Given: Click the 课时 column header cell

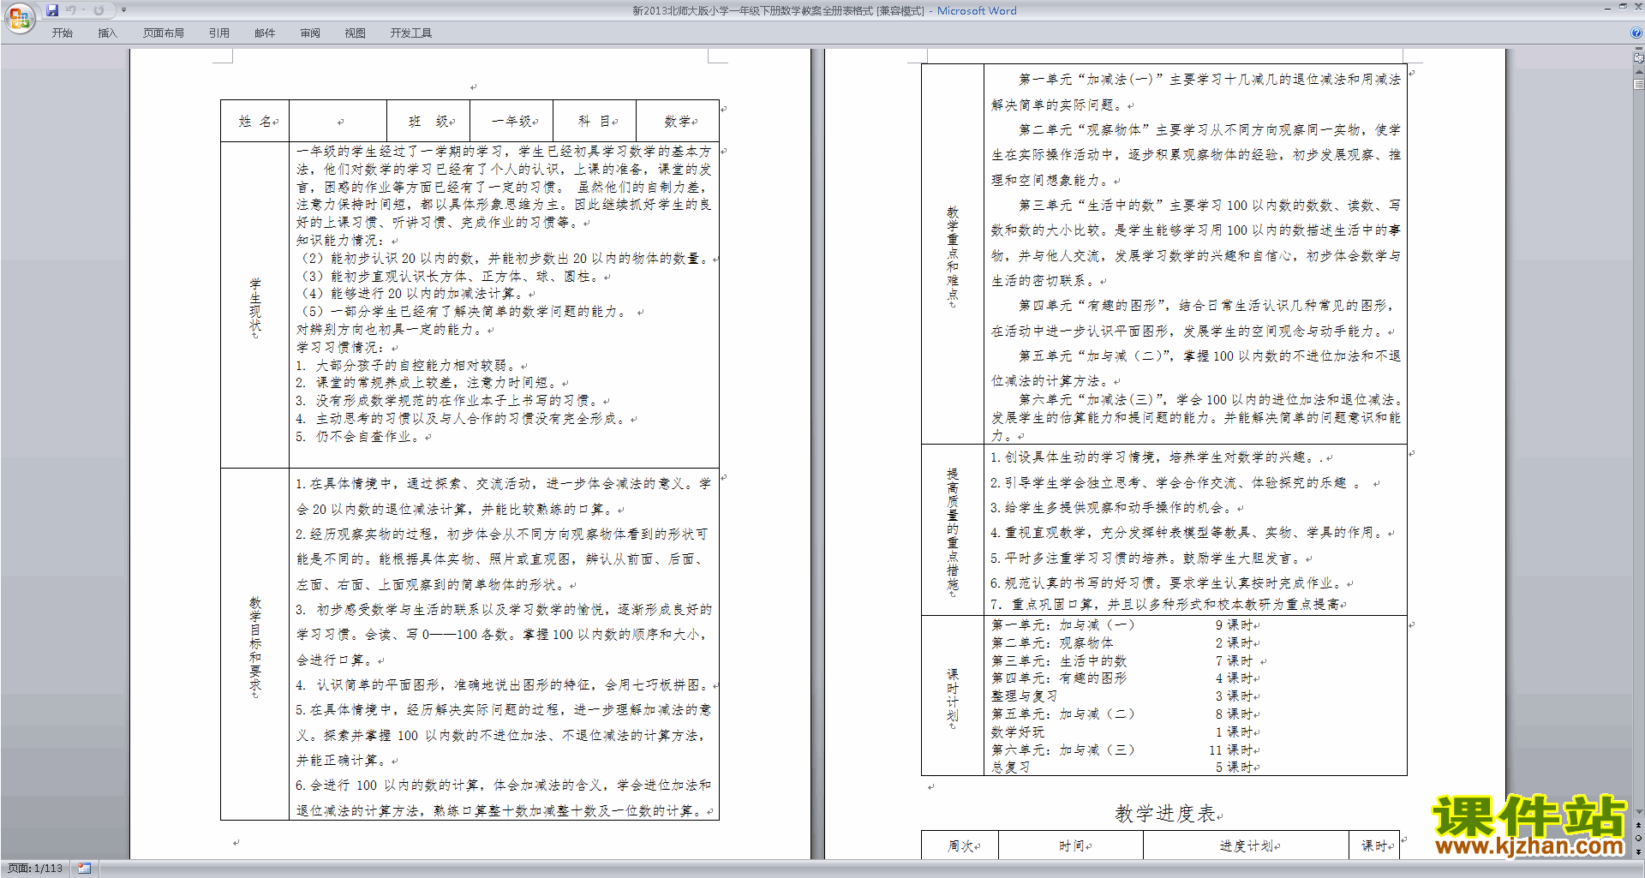Looking at the screenshot, I should click(1374, 845).
